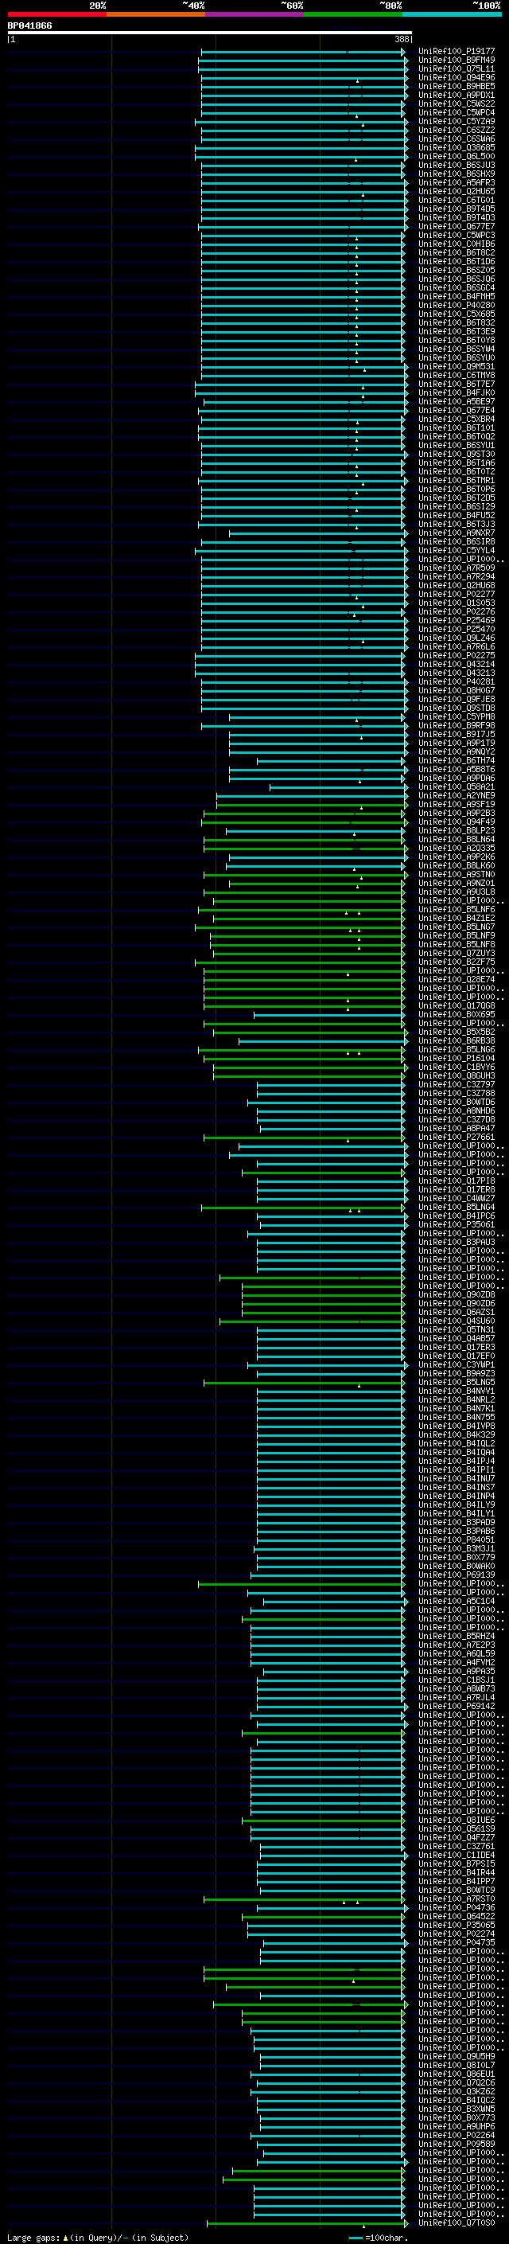This screenshot has height=2244, width=509.
Task: Click the label UniRef100_B3M3J1
Action: [456, 1548]
